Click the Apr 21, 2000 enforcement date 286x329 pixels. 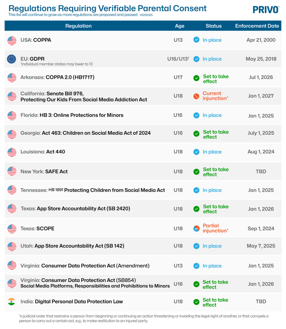[x=261, y=40]
